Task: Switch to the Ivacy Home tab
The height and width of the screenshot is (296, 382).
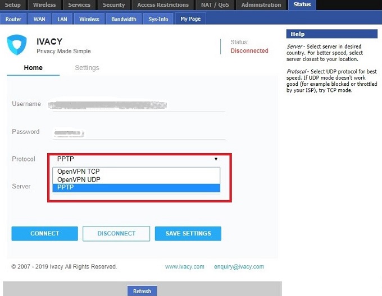Action: (x=33, y=68)
